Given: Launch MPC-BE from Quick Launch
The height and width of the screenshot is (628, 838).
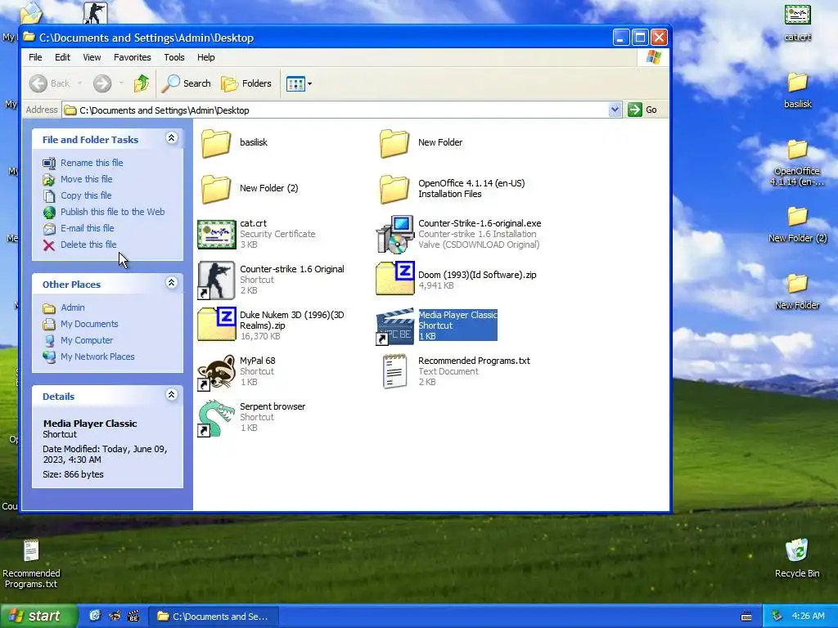Looking at the screenshot, I should tap(133, 616).
